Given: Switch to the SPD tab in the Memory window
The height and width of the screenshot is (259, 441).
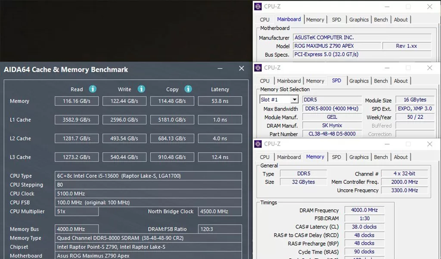Looking at the screenshot, I should tap(336, 157).
